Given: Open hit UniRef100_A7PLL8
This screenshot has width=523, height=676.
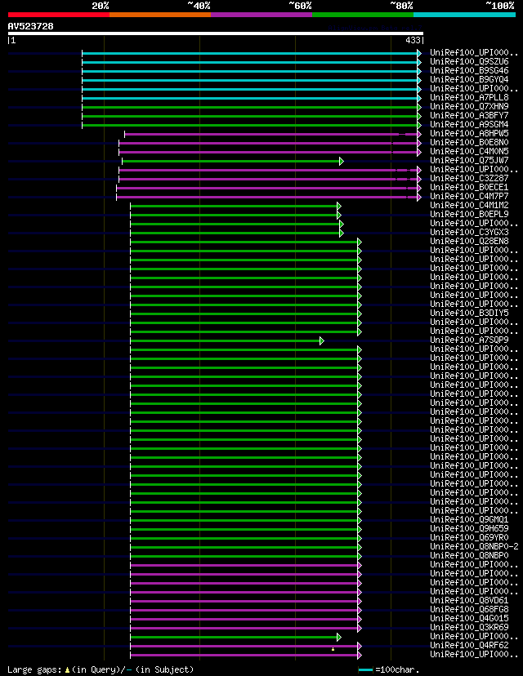Looking at the screenshot, I should click(x=469, y=98).
